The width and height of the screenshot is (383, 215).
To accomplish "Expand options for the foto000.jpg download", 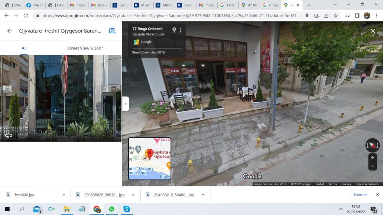I will tap(63, 195).
